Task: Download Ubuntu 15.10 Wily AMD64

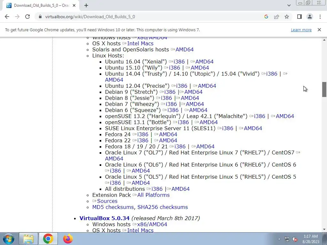Action: coord(200,68)
